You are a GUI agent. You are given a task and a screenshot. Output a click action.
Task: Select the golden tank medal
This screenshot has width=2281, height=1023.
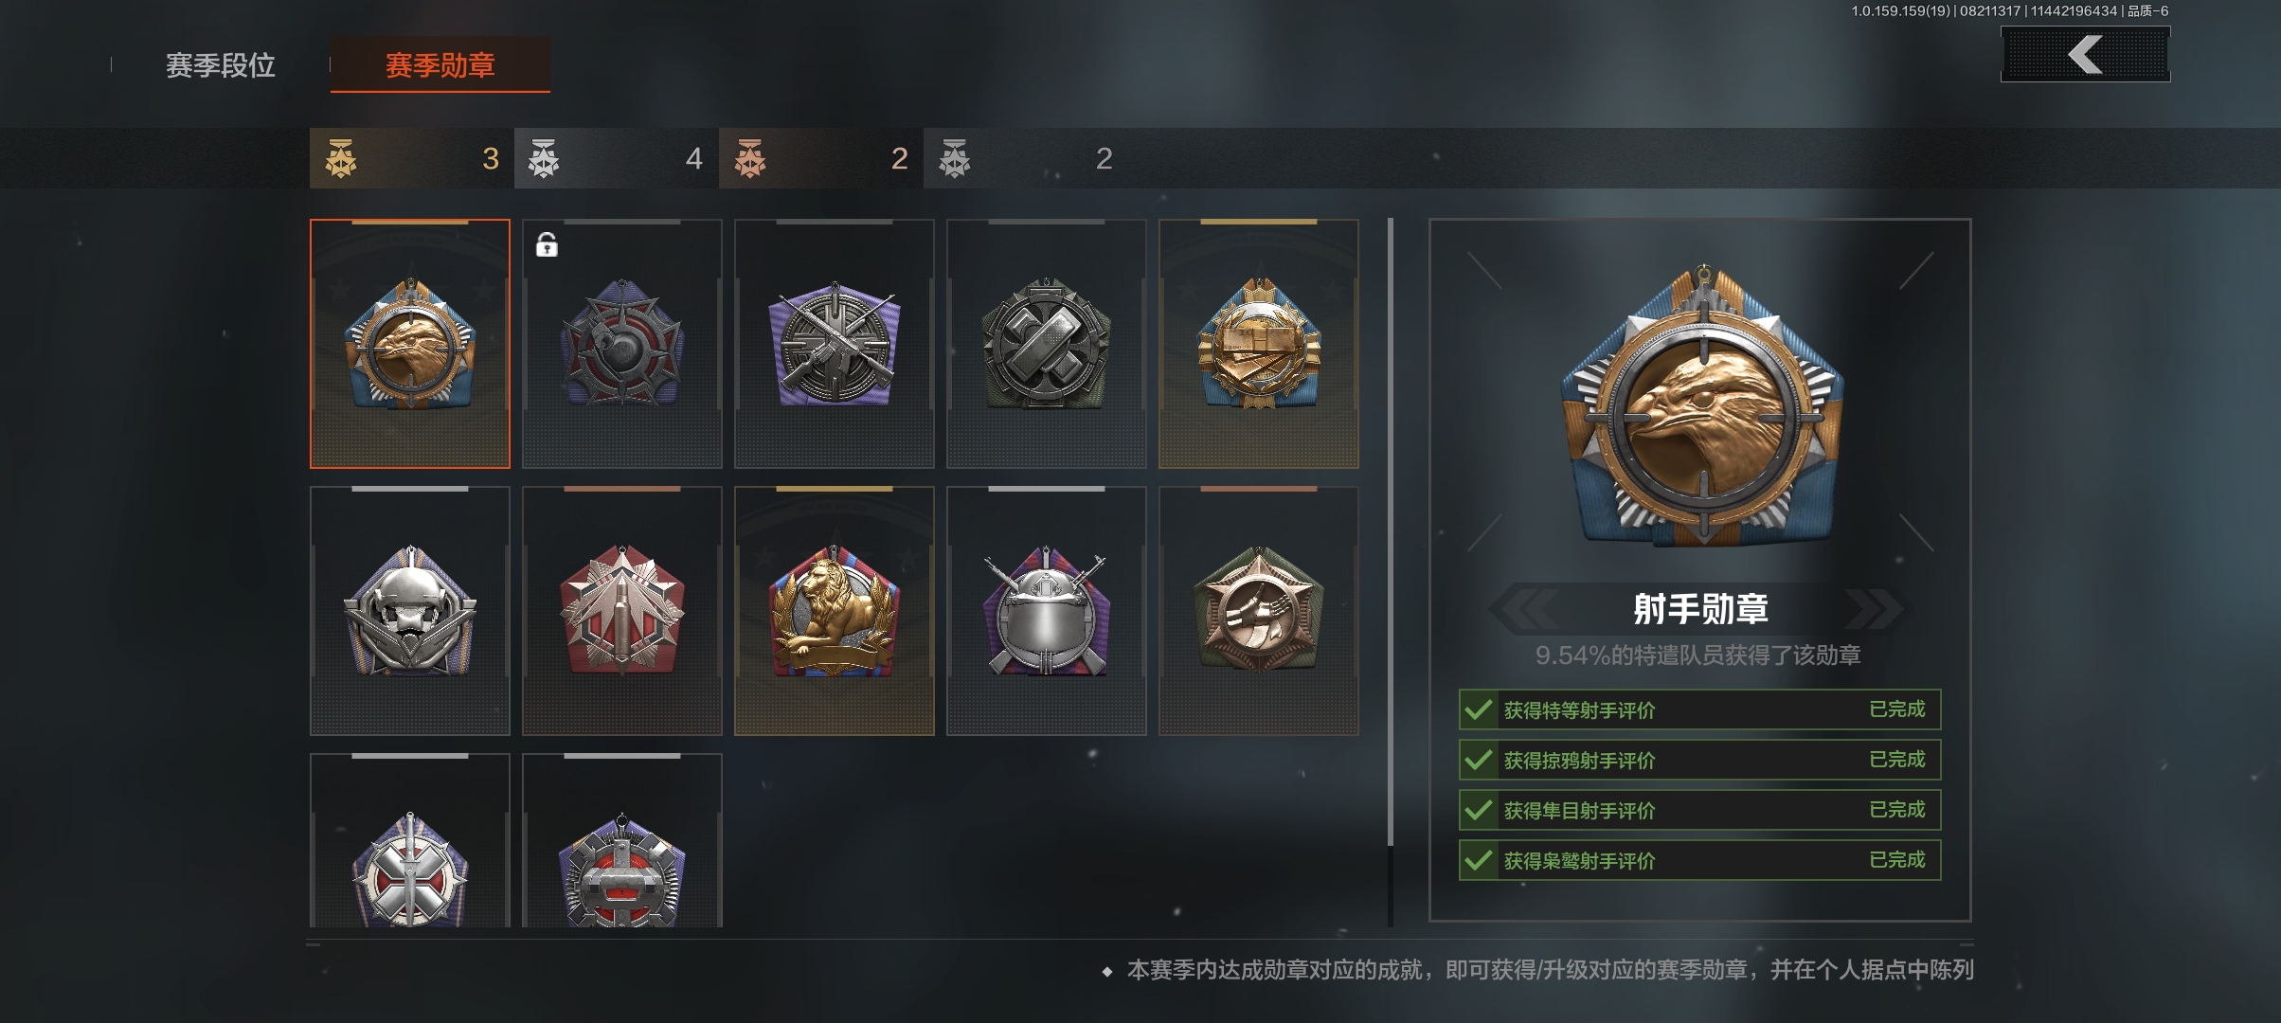click(x=1259, y=344)
